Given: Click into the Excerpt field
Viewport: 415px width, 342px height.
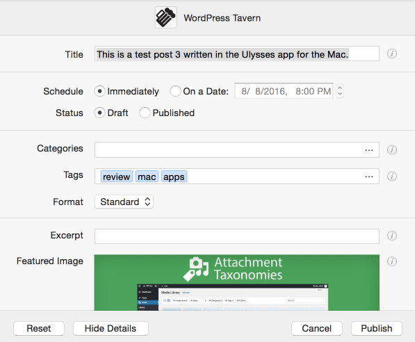Looking at the screenshot, I should point(236,236).
